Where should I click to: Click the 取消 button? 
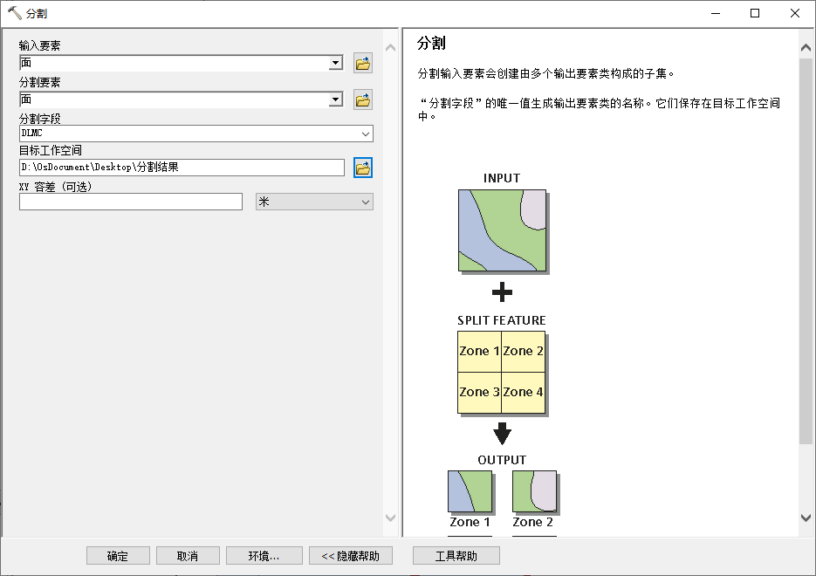pos(188,556)
